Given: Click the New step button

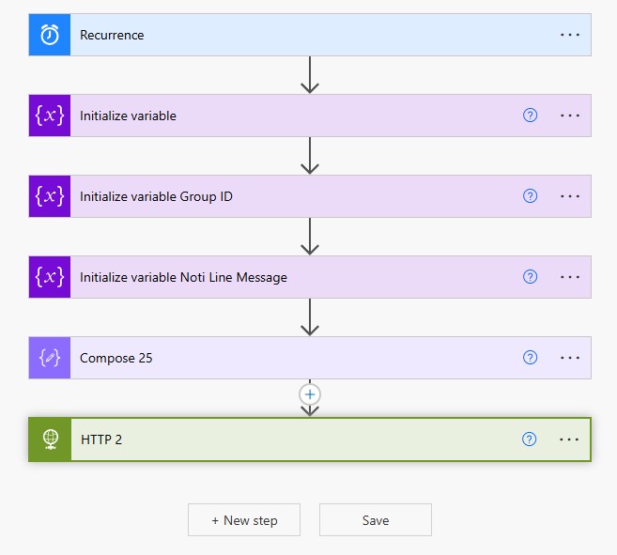Looking at the screenshot, I should tap(244, 520).
